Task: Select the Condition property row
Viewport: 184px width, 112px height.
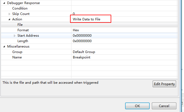Action: coord(20,8)
